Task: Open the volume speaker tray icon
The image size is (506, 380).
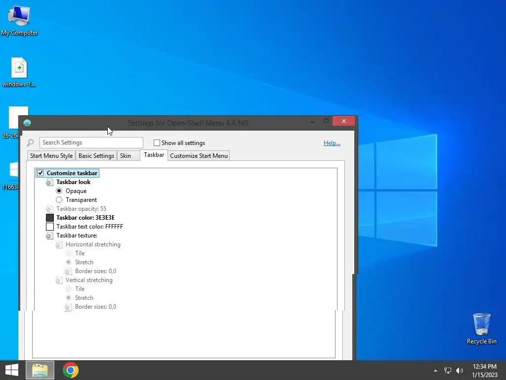Action: click(460, 371)
